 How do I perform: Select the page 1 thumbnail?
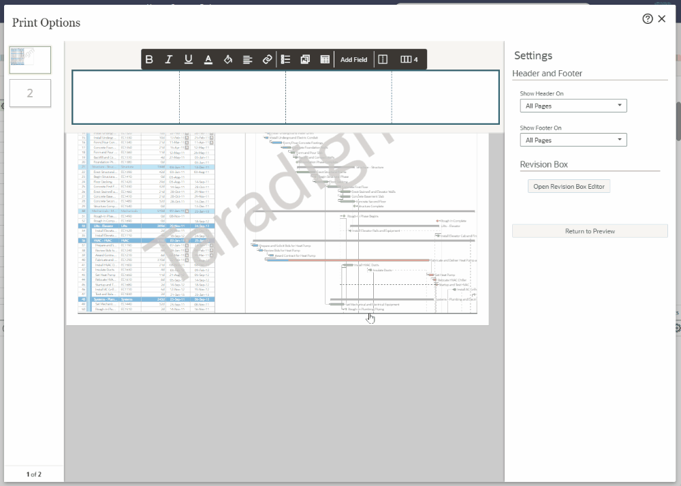pyautogui.click(x=30, y=60)
